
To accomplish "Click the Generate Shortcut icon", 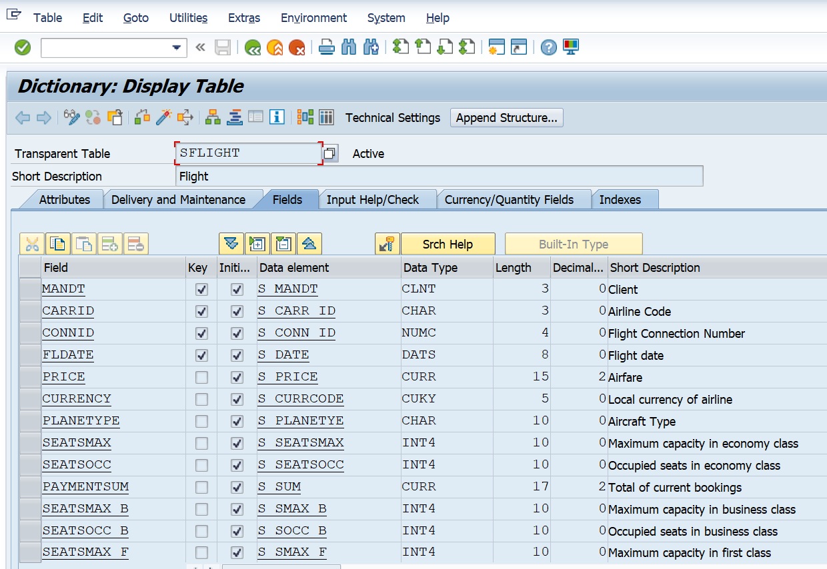I will coord(519,47).
